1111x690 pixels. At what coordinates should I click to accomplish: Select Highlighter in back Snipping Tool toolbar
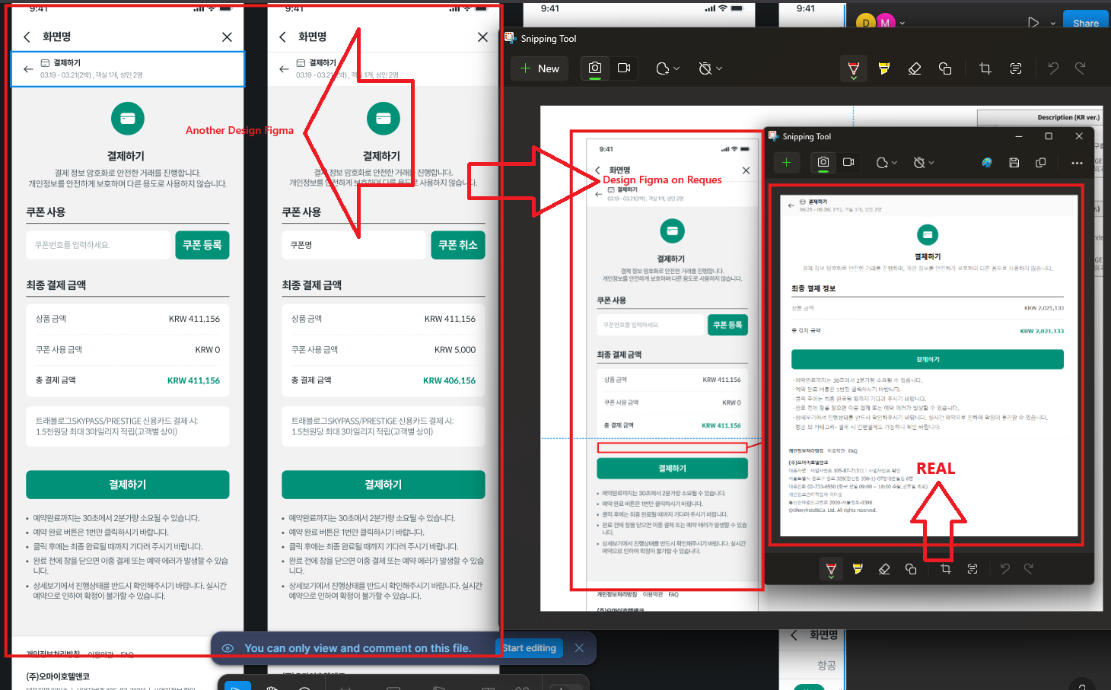pyautogui.click(x=884, y=68)
